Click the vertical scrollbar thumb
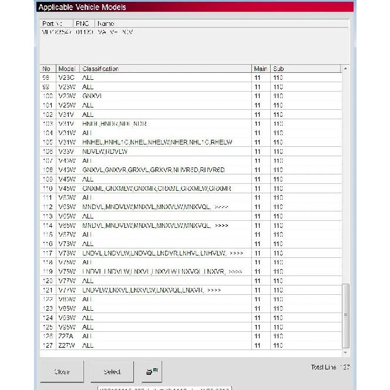The height and width of the screenshot is (390, 390). click(345, 316)
